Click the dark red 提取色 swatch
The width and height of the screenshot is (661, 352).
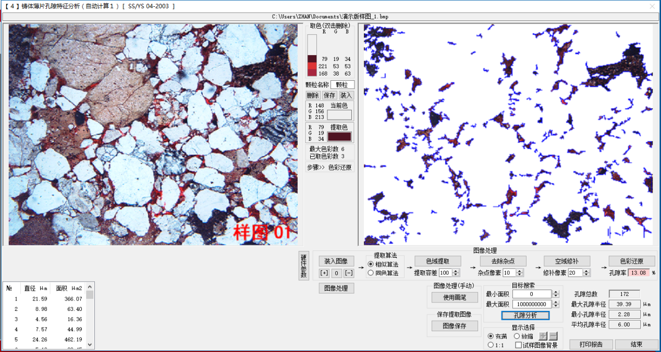[339, 136]
